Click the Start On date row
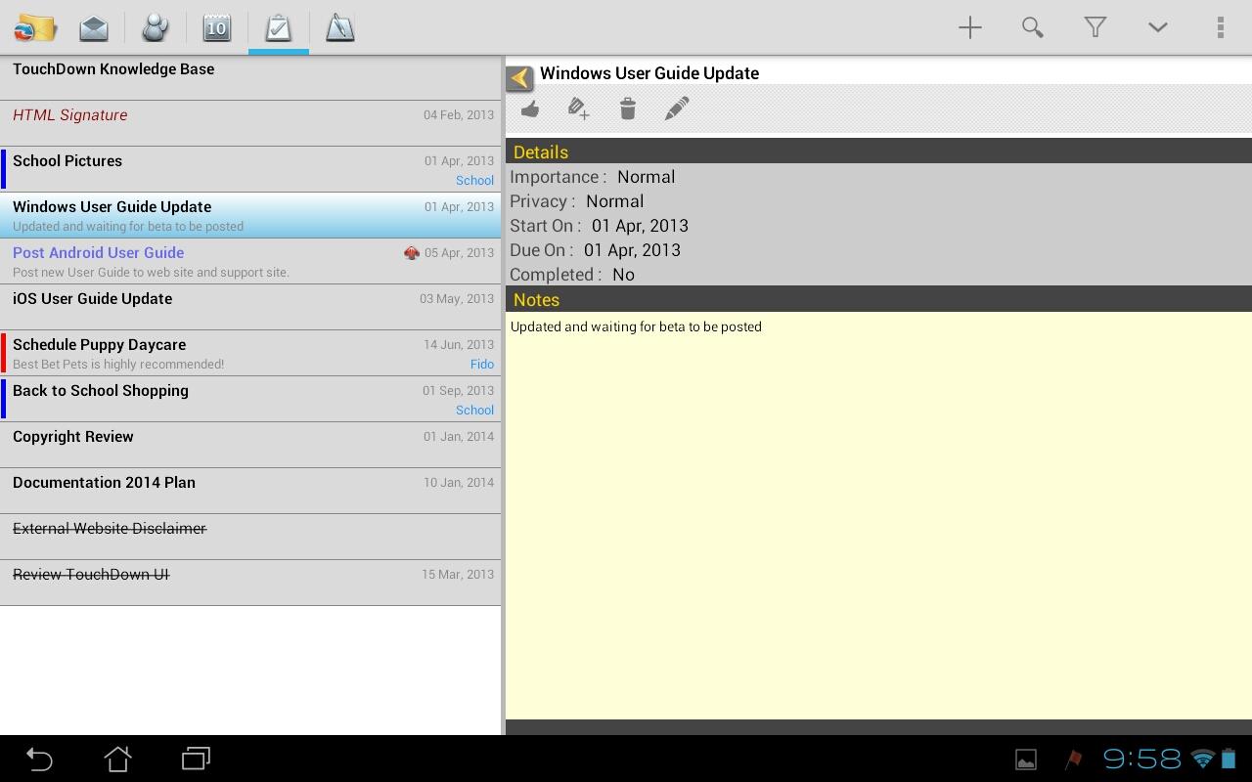Image resolution: width=1252 pixels, height=782 pixels. pos(878,226)
